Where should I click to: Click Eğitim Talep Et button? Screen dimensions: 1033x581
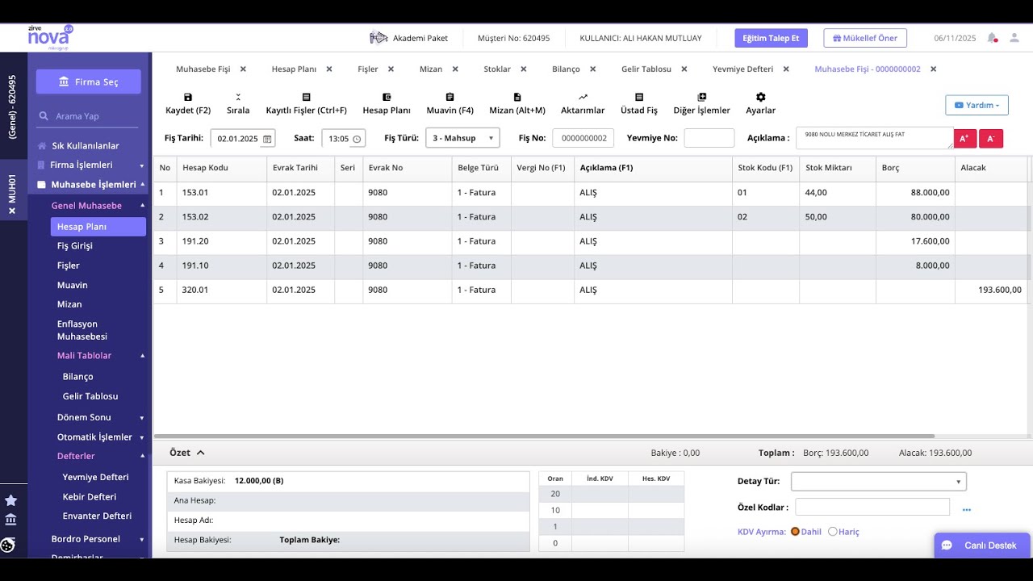[x=771, y=38]
